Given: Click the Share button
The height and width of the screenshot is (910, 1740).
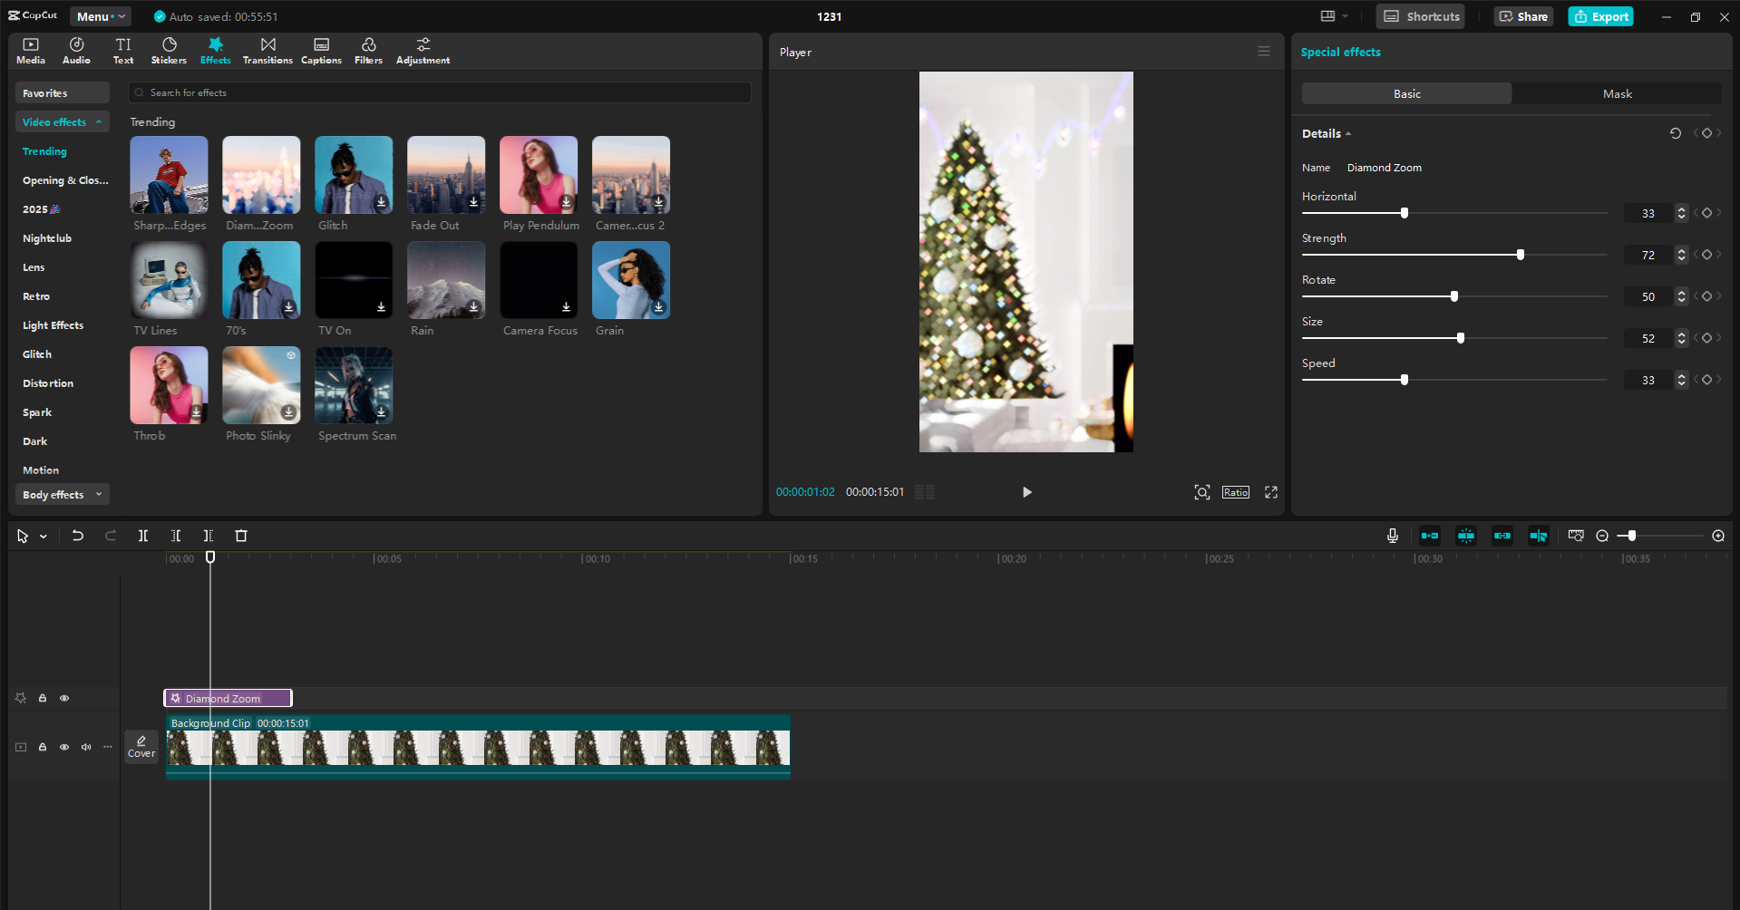Looking at the screenshot, I should pos(1523,16).
